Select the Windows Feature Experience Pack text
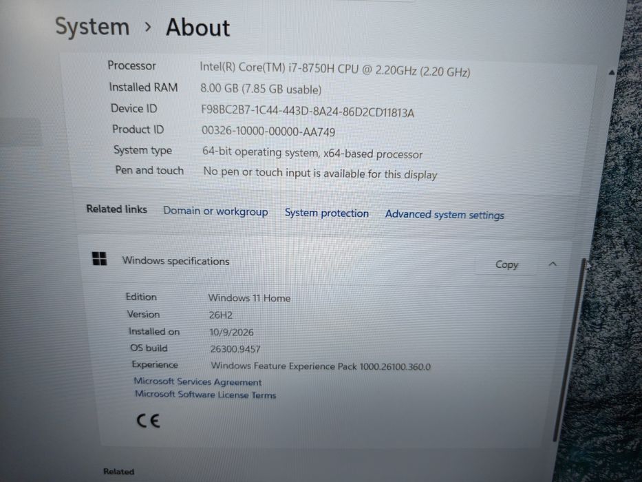This screenshot has width=642, height=482. pos(321,366)
